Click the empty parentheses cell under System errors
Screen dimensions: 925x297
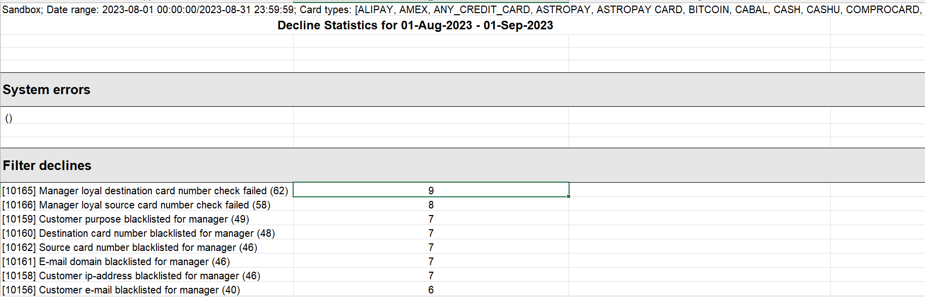tap(9, 118)
